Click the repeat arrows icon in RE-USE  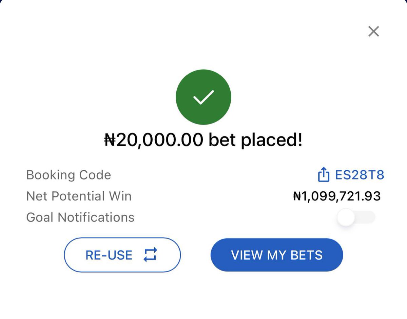coord(150,255)
